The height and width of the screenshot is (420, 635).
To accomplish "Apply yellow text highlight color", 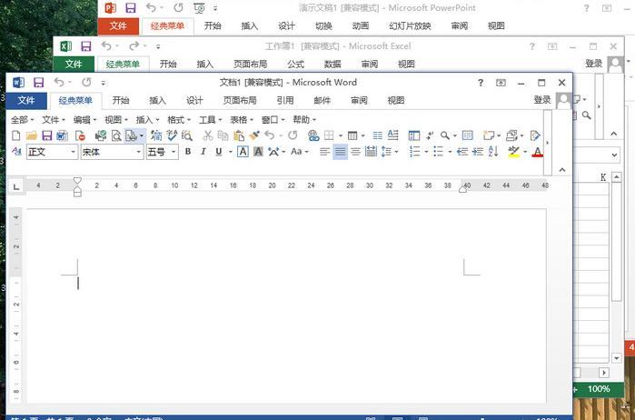I will pyautogui.click(x=514, y=152).
